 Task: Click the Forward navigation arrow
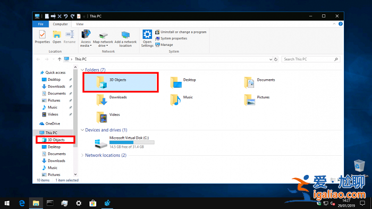47,59
